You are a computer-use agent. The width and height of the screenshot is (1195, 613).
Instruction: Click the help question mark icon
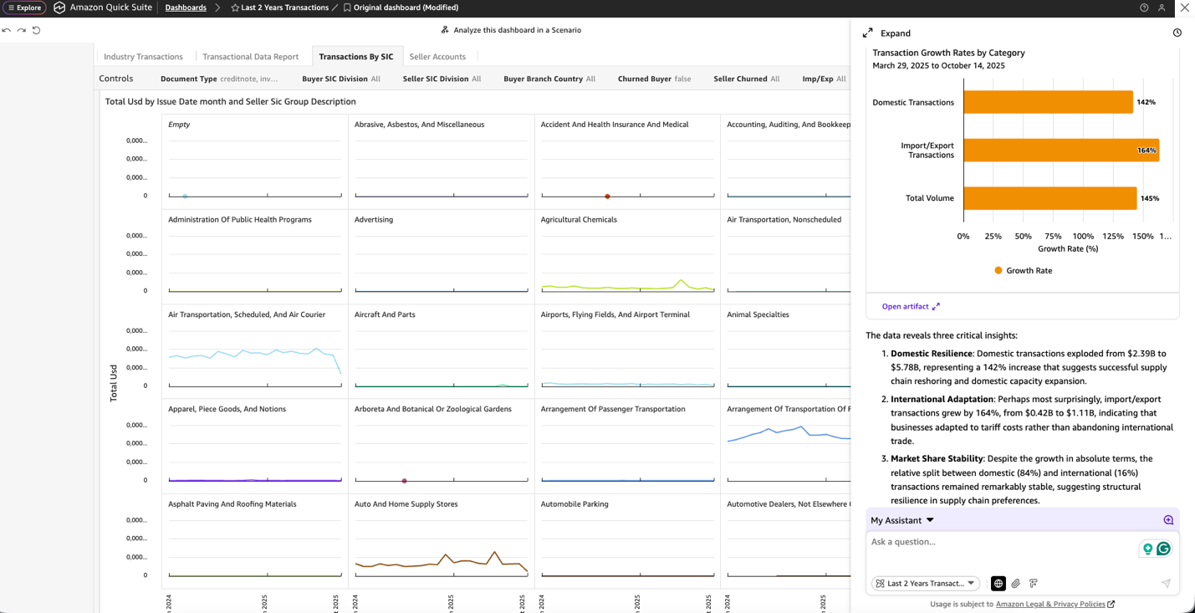[x=1144, y=8]
